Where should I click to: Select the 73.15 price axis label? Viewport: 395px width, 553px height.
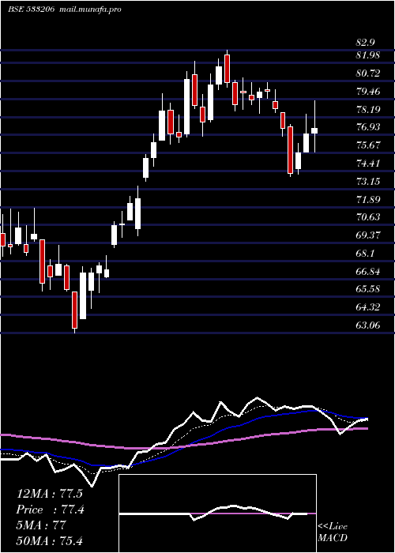point(369,182)
